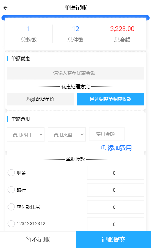Select the 应付款抹尾 radio button
Screen dimensions: 151x248
(x=11, y=207)
